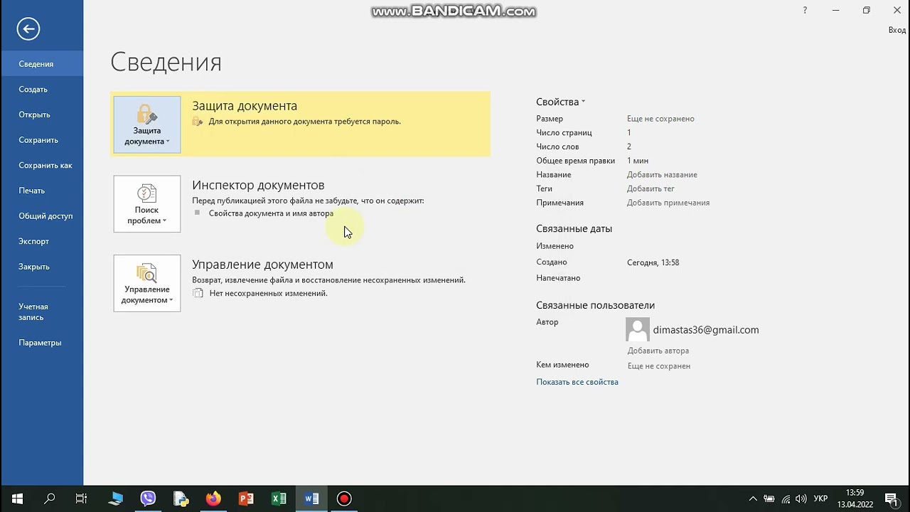Screen dimensions: 910x512
Task: Open the notifications action center icon
Action: [x=892, y=498]
